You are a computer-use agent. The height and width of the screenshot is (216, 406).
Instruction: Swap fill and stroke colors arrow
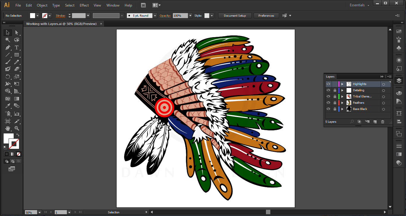coord(18,135)
